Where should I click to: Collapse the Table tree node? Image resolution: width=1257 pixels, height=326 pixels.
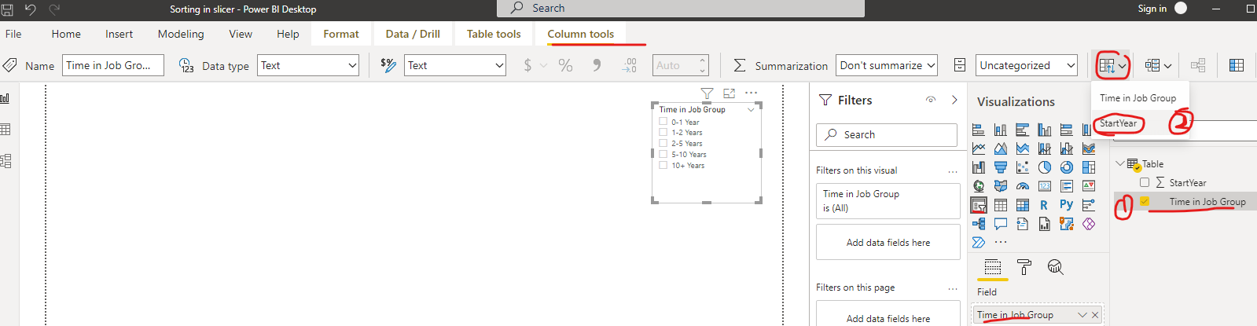tap(1120, 163)
